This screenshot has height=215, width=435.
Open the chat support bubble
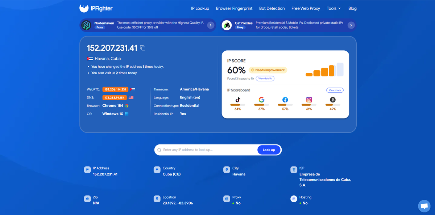pyautogui.click(x=424, y=206)
